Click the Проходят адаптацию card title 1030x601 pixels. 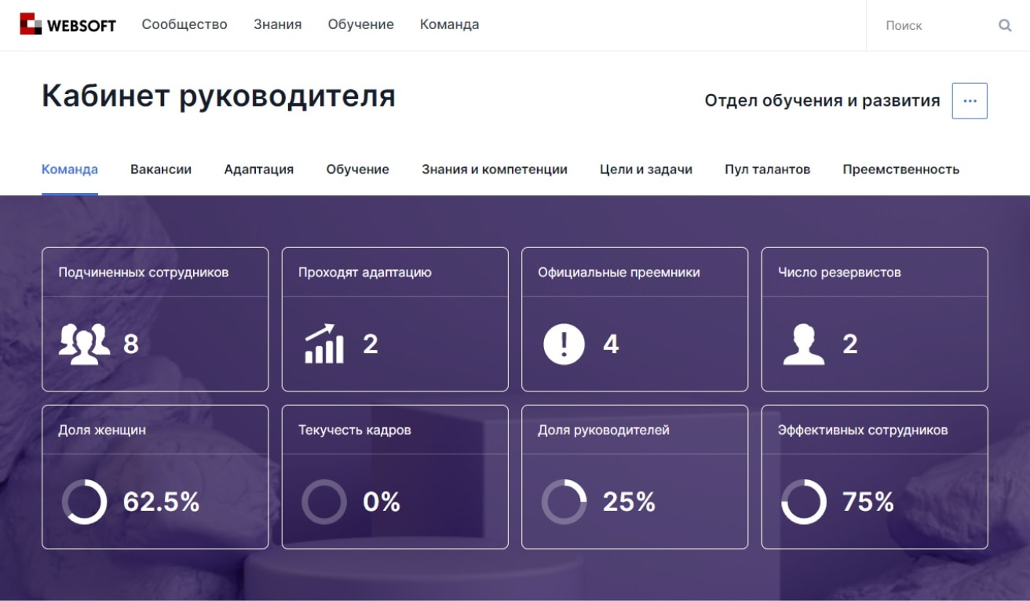pyautogui.click(x=365, y=272)
